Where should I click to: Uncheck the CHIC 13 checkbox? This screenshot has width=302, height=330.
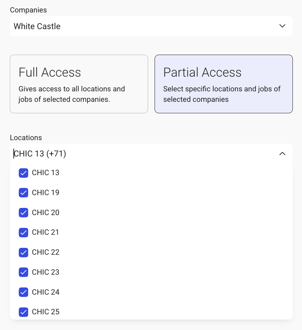pyautogui.click(x=24, y=173)
